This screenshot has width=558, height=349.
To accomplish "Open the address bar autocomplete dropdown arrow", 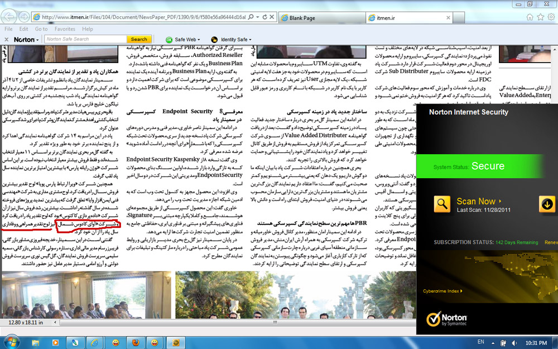I will coord(258,17).
